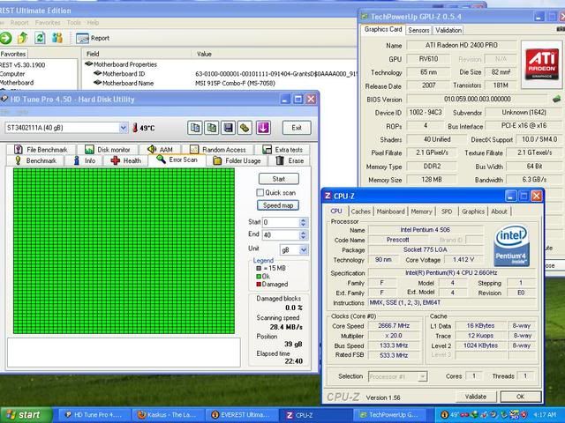Screen dimensions: 565x423
Task: Click the ATI Radeon logo in GPU-Z
Action: [541, 64]
